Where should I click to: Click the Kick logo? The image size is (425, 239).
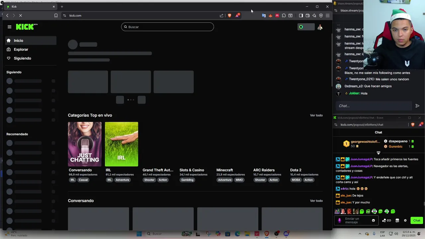(x=27, y=27)
